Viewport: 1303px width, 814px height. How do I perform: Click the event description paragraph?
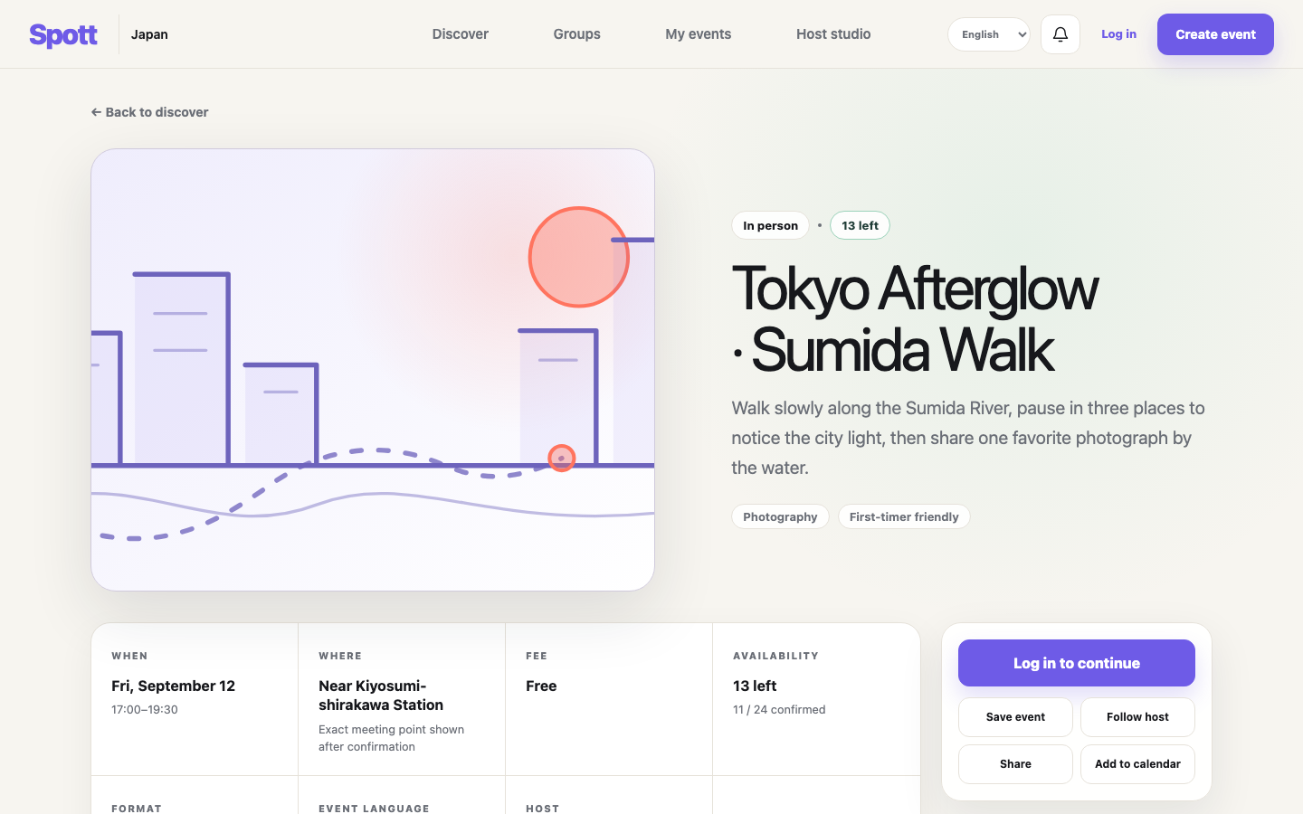click(968, 438)
